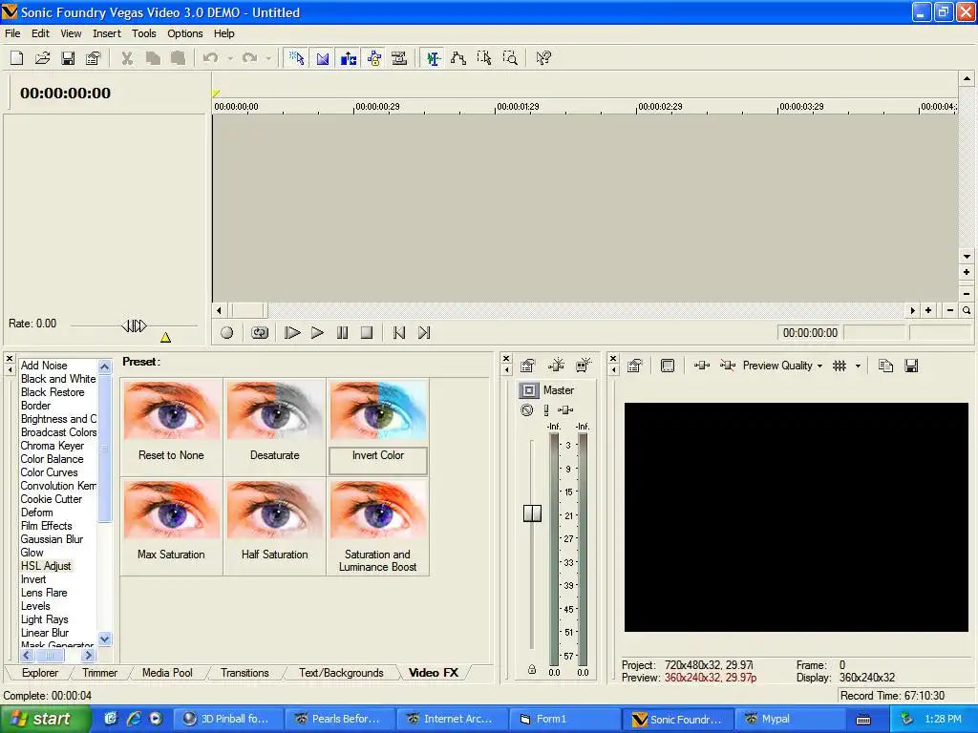Open a project with the Open folder icon
Image resolution: width=978 pixels, height=733 pixels.
click(x=42, y=58)
